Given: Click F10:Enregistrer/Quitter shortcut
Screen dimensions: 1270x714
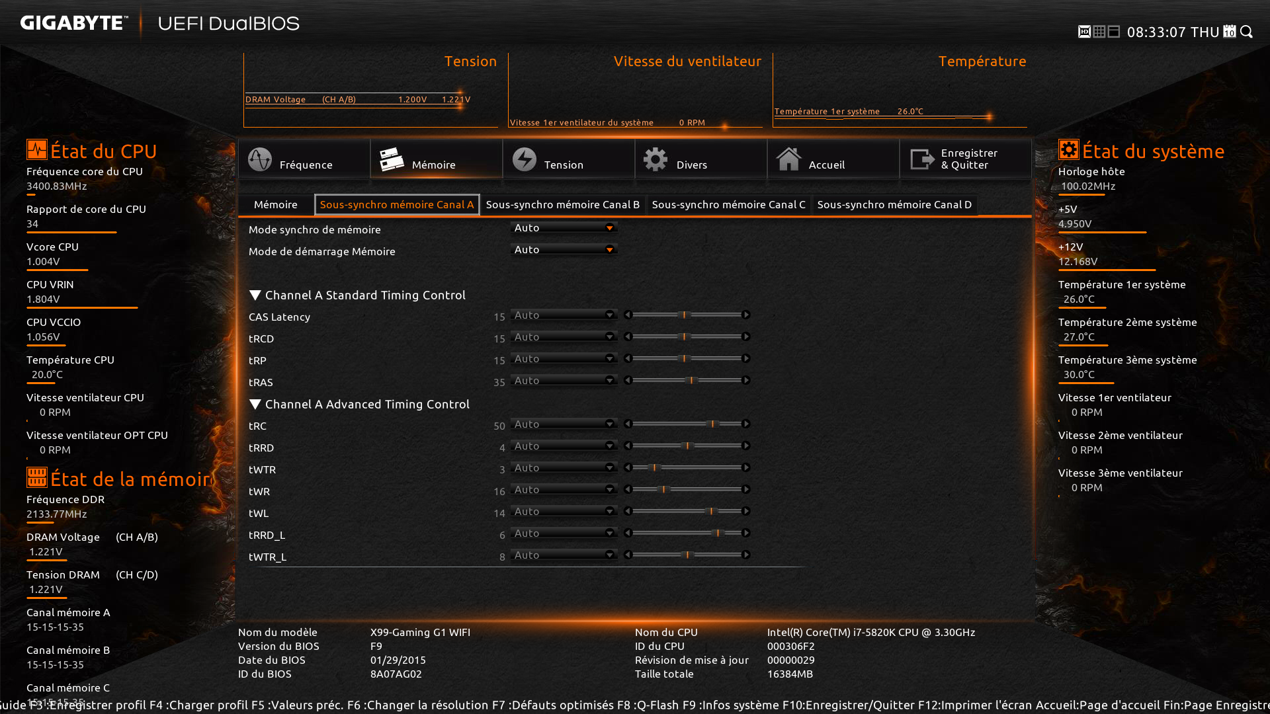Looking at the screenshot, I should pyautogui.click(x=849, y=705).
